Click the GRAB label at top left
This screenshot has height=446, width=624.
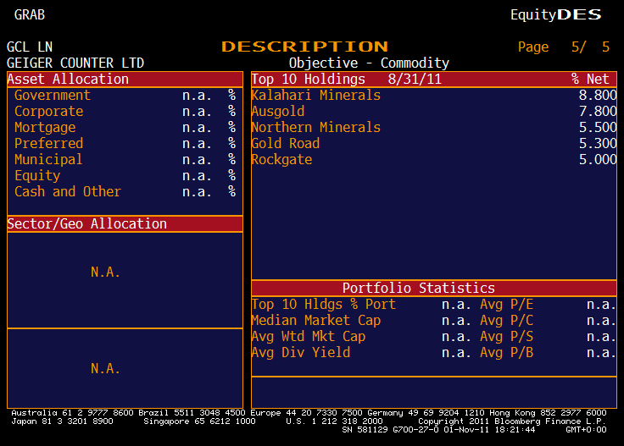click(30, 14)
